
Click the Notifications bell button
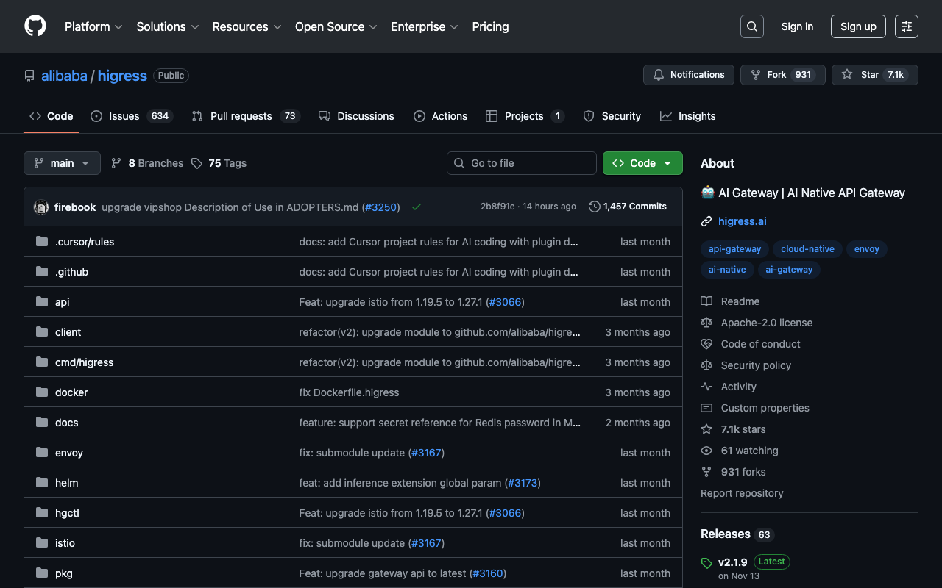tap(688, 75)
